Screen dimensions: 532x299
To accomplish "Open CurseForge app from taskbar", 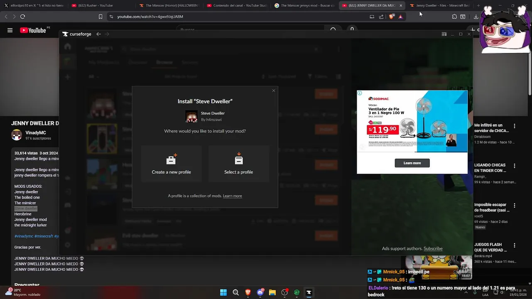I will [x=309, y=292].
